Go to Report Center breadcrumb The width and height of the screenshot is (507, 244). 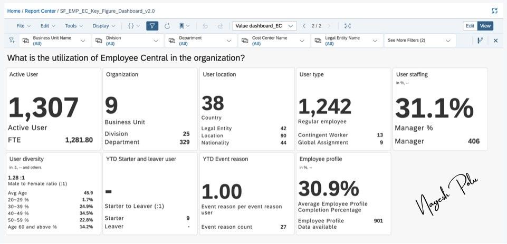click(41, 11)
